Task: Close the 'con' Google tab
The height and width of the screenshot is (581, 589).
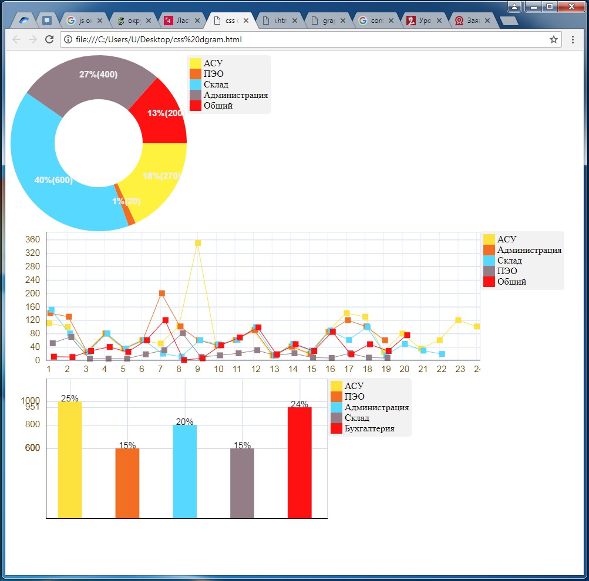Action: coord(391,21)
